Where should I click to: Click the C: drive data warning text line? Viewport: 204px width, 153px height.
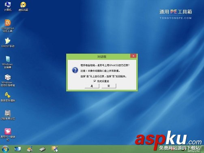(x=100, y=71)
